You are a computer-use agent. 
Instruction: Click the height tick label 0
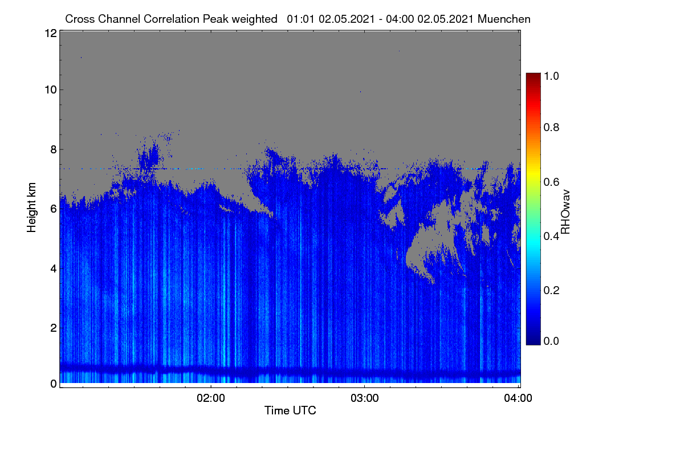point(53,384)
